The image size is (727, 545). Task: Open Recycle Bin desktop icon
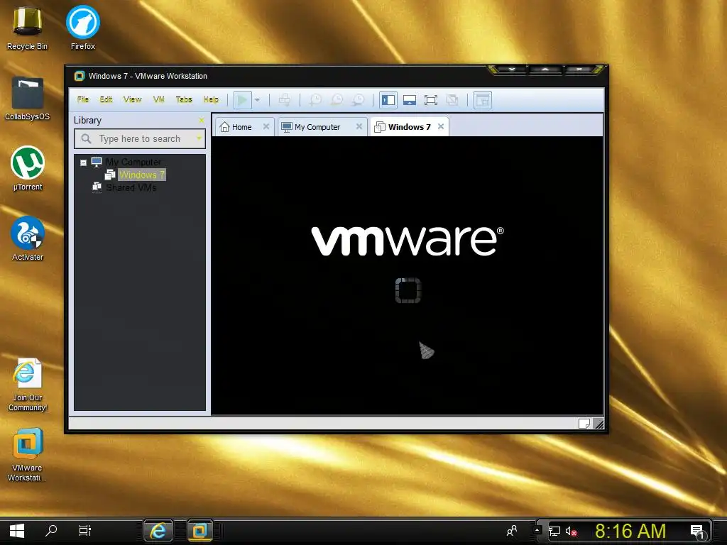(x=27, y=28)
